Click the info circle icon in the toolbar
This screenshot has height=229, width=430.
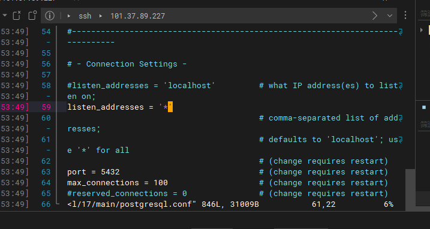[50, 16]
